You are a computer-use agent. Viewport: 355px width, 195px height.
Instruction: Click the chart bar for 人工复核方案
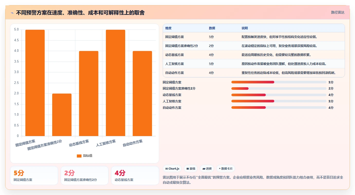click(115, 83)
